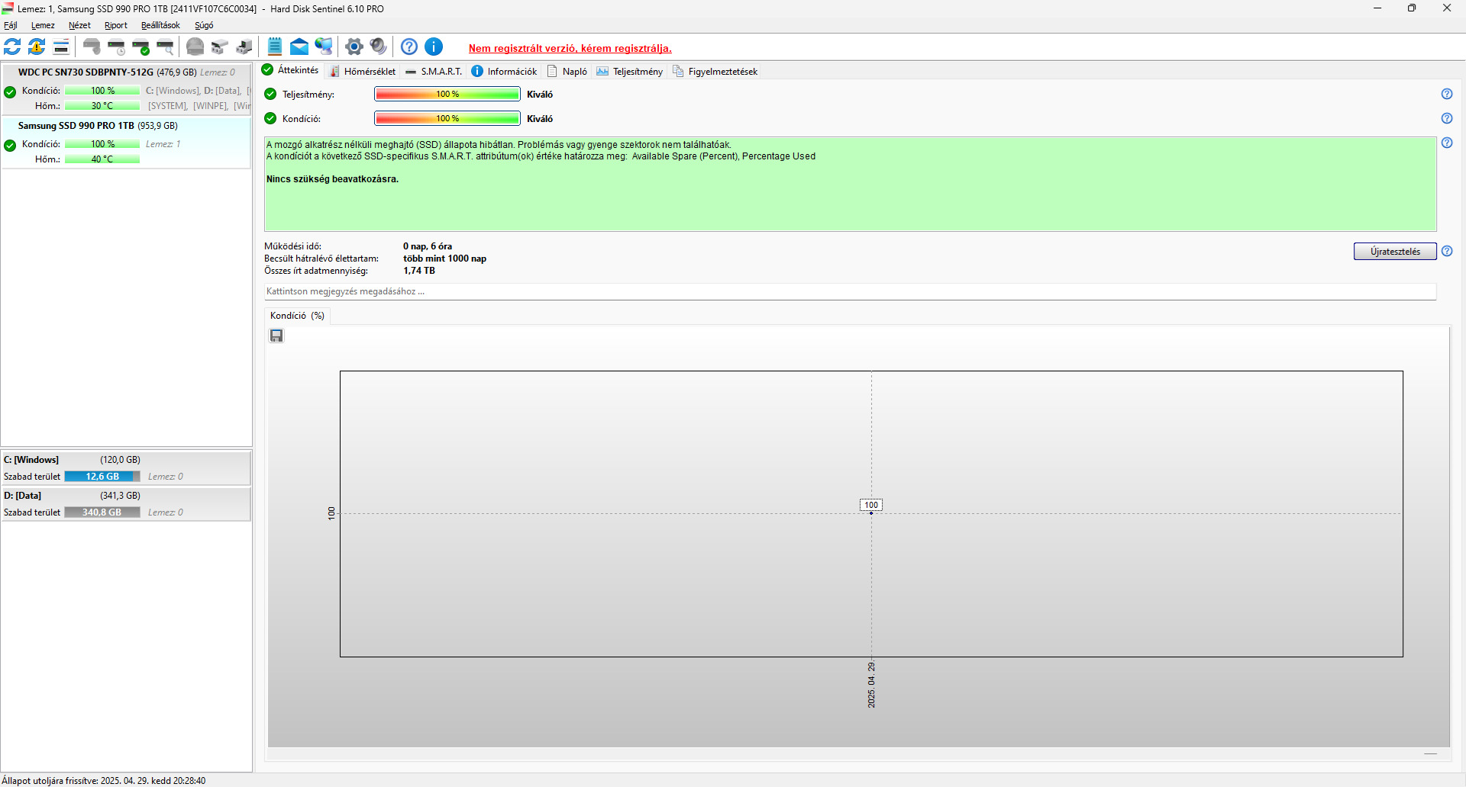Screen dimensions: 1466x787
Task: Click help icon beside Újratesztelés button
Action: coord(1447,251)
